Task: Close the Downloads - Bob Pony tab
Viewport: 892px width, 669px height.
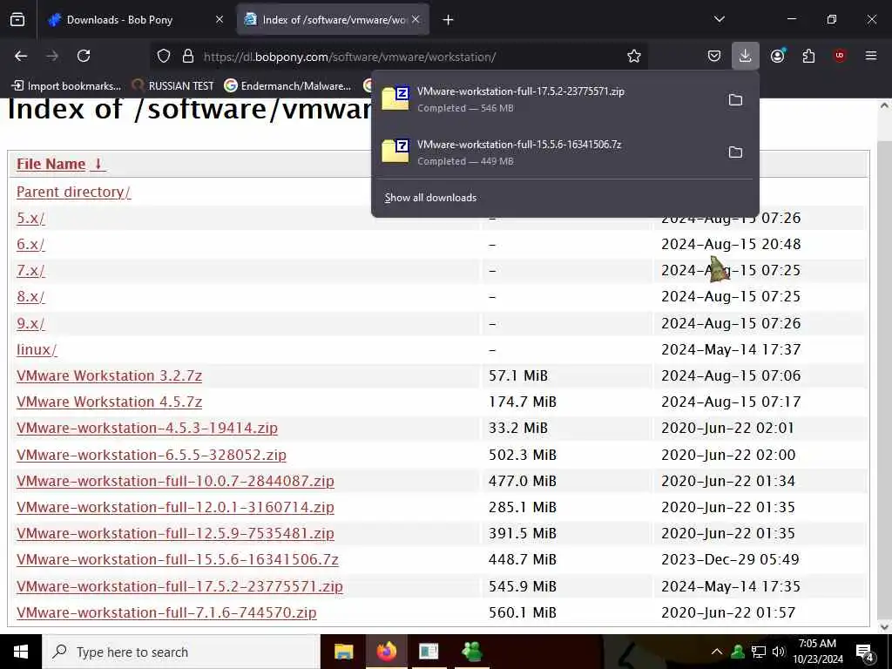Action: [x=220, y=20]
